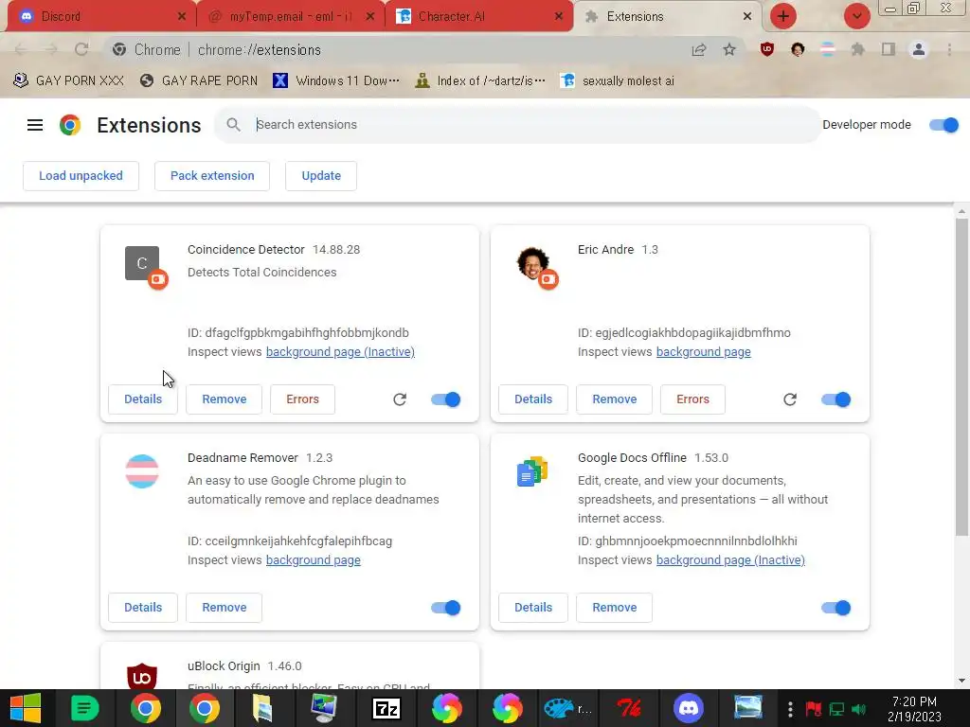Open Discord from the taskbar
970x727 pixels.
(x=689, y=708)
